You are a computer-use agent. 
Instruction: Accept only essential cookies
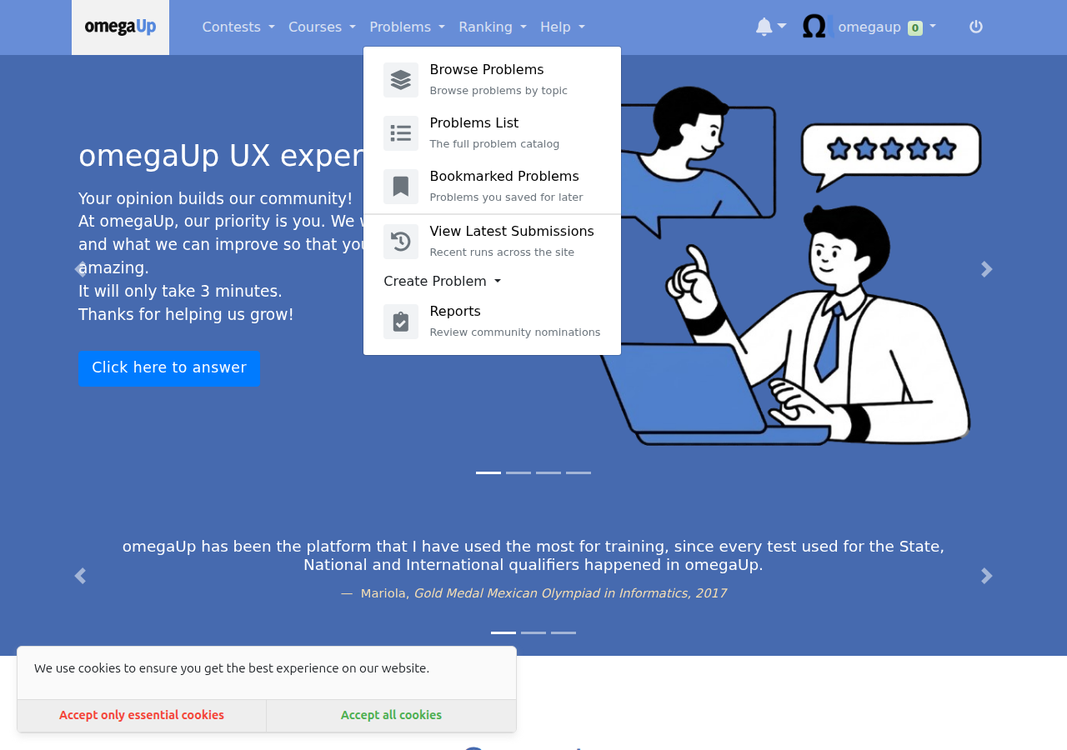[142, 716]
